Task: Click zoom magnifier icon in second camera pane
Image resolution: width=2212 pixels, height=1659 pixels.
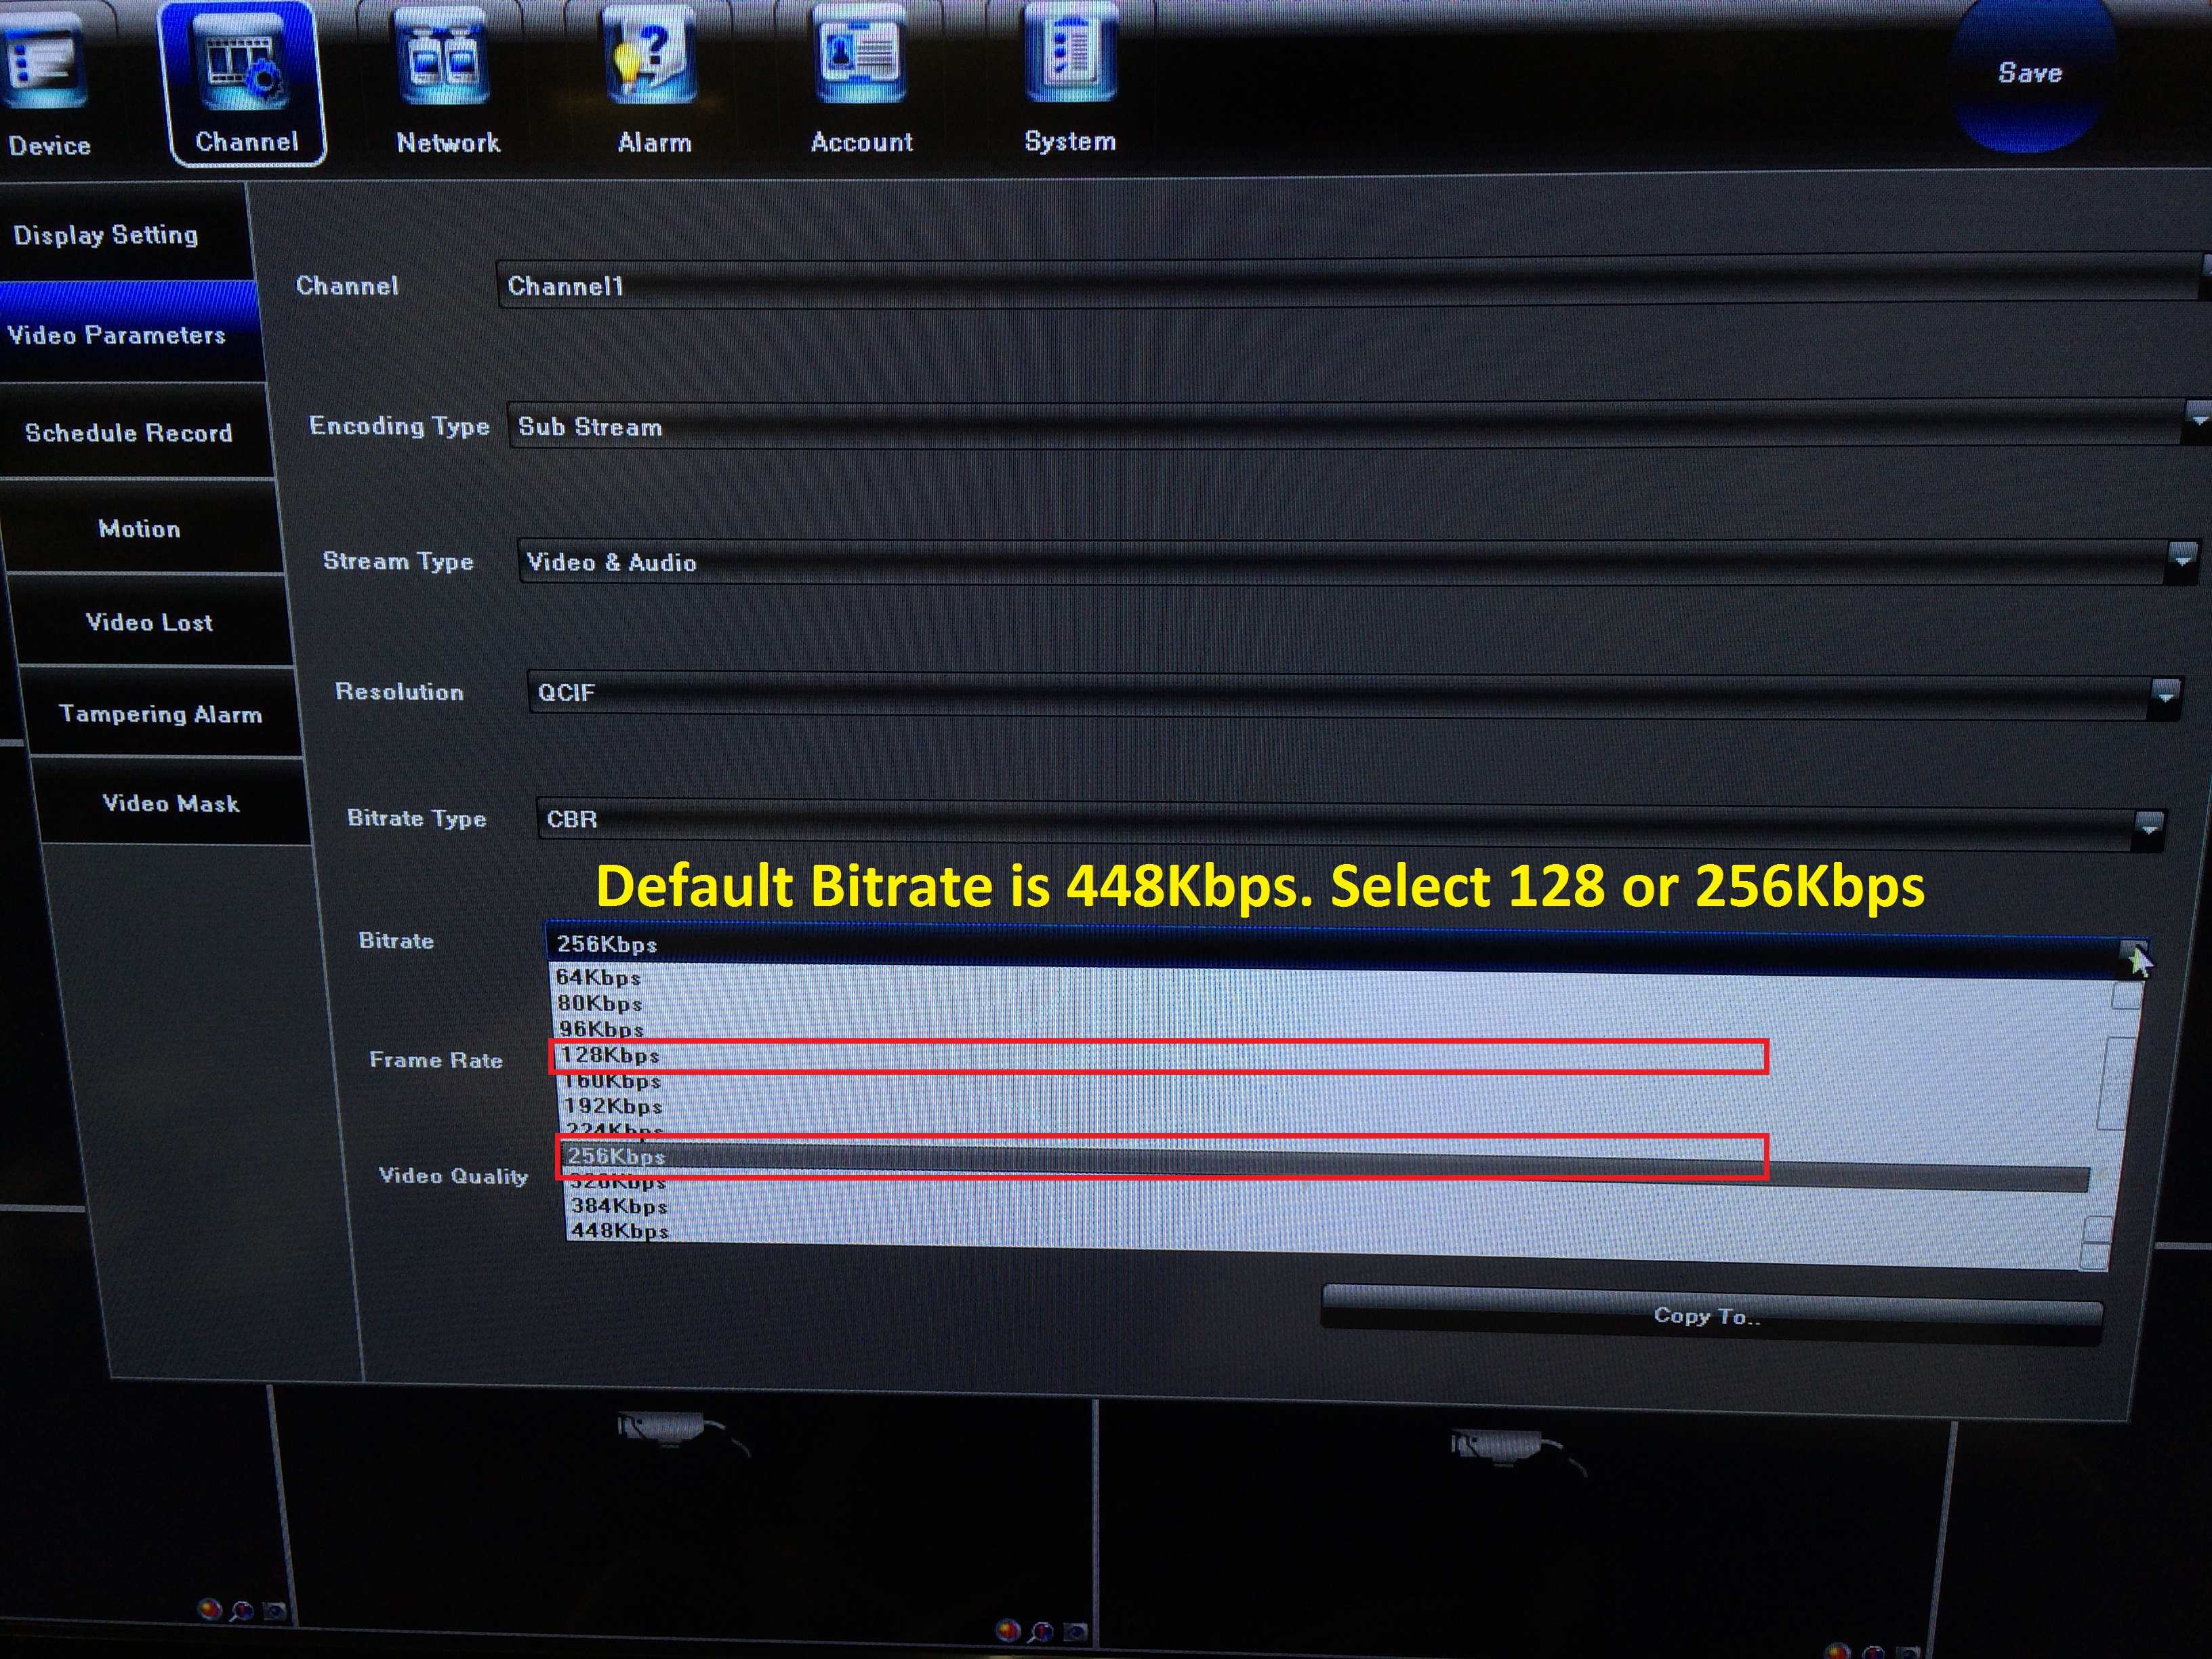Action: click(x=1041, y=1632)
